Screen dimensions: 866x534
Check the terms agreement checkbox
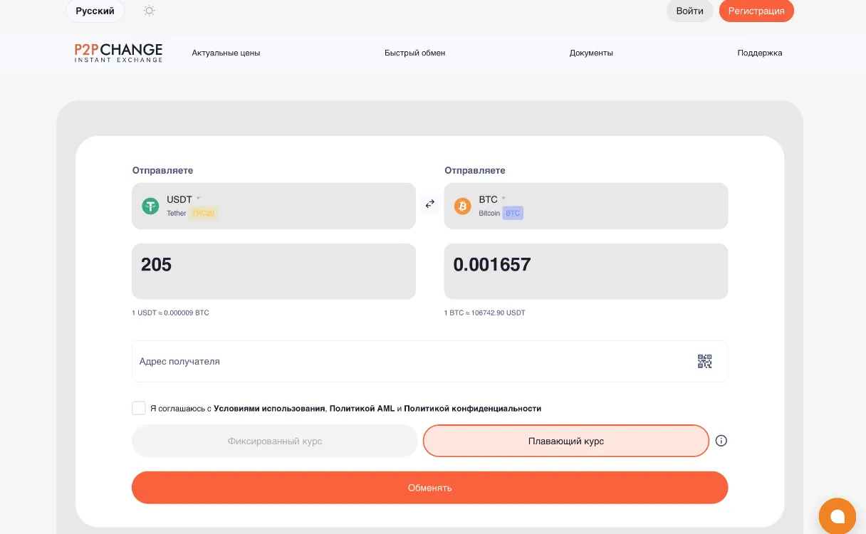tap(139, 408)
